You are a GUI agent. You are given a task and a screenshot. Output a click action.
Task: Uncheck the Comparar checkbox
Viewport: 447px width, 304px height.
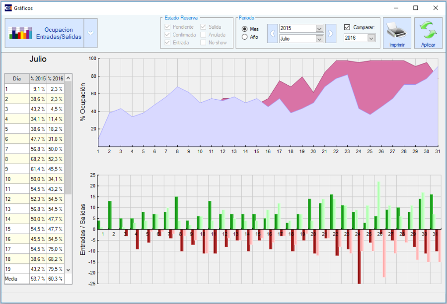347,27
